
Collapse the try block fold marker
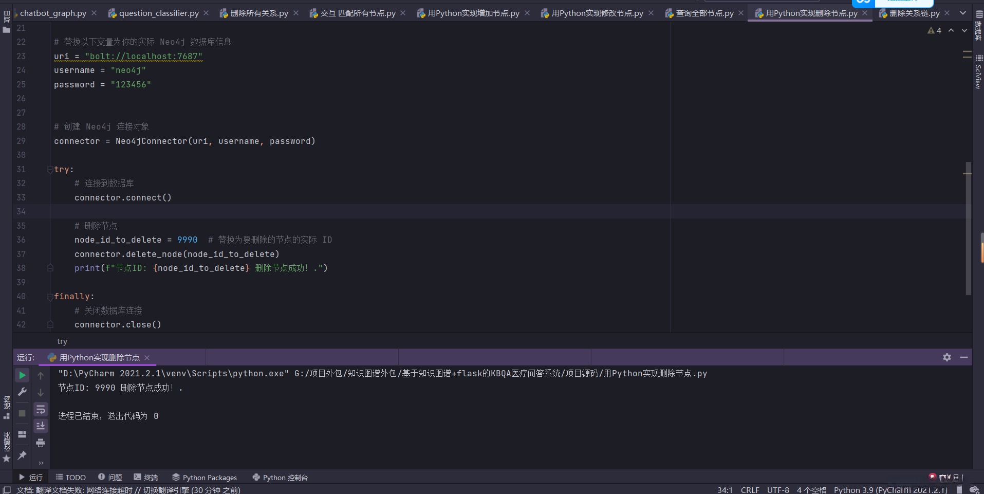[x=50, y=170]
